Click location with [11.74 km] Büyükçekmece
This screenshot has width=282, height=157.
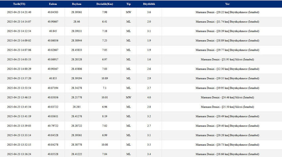pyautogui.click(x=227, y=22)
